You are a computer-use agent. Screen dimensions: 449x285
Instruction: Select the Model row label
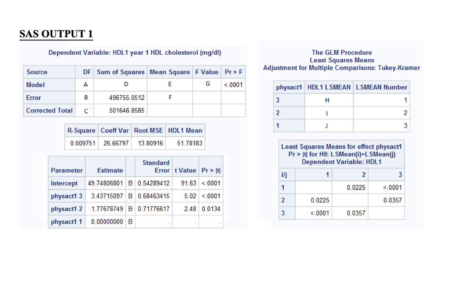[x=35, y=85]
